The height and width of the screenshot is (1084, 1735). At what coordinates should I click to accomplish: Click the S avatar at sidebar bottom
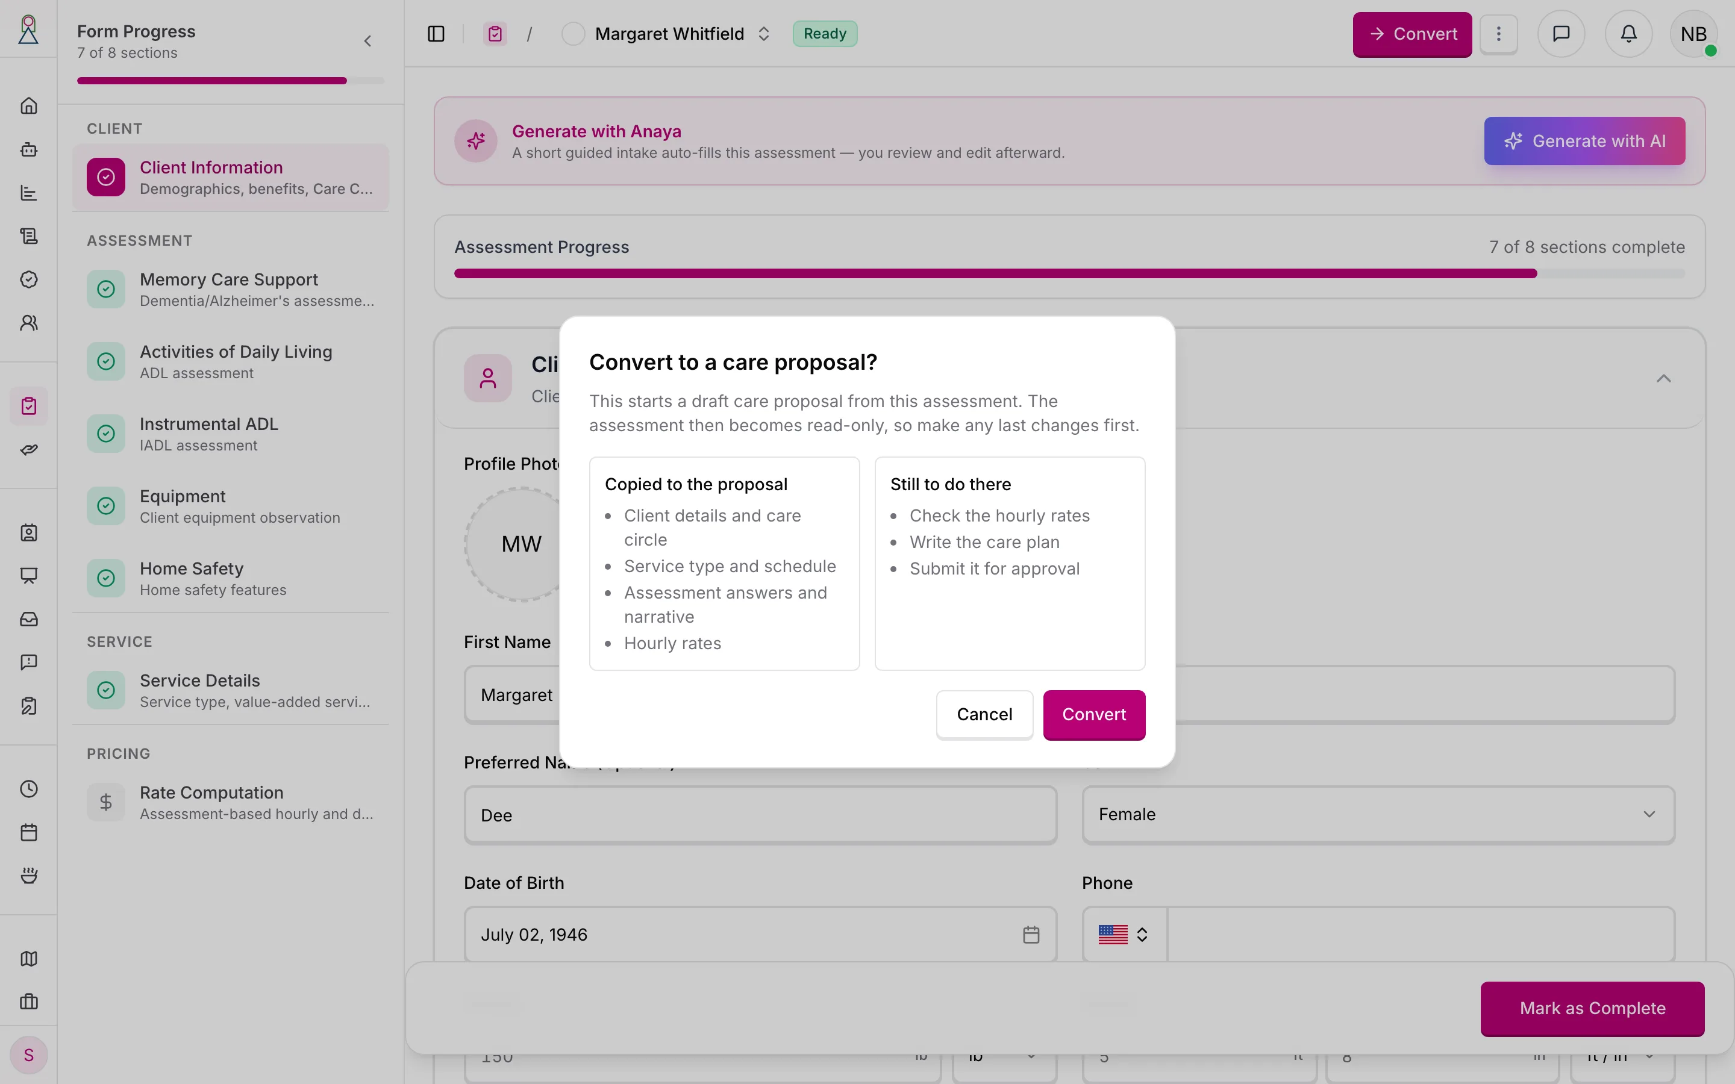point(29,1054)
